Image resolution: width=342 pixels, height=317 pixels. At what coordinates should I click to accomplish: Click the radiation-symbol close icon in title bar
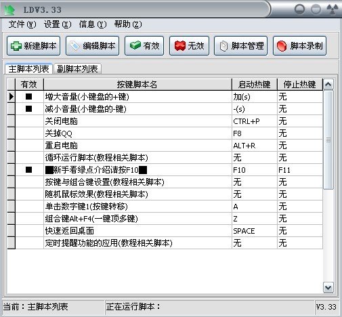333,9
